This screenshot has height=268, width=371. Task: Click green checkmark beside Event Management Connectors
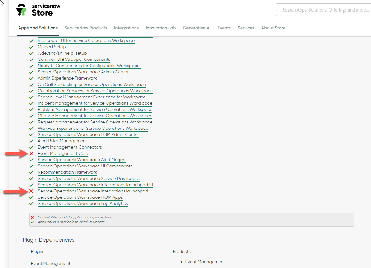point(31,147)
